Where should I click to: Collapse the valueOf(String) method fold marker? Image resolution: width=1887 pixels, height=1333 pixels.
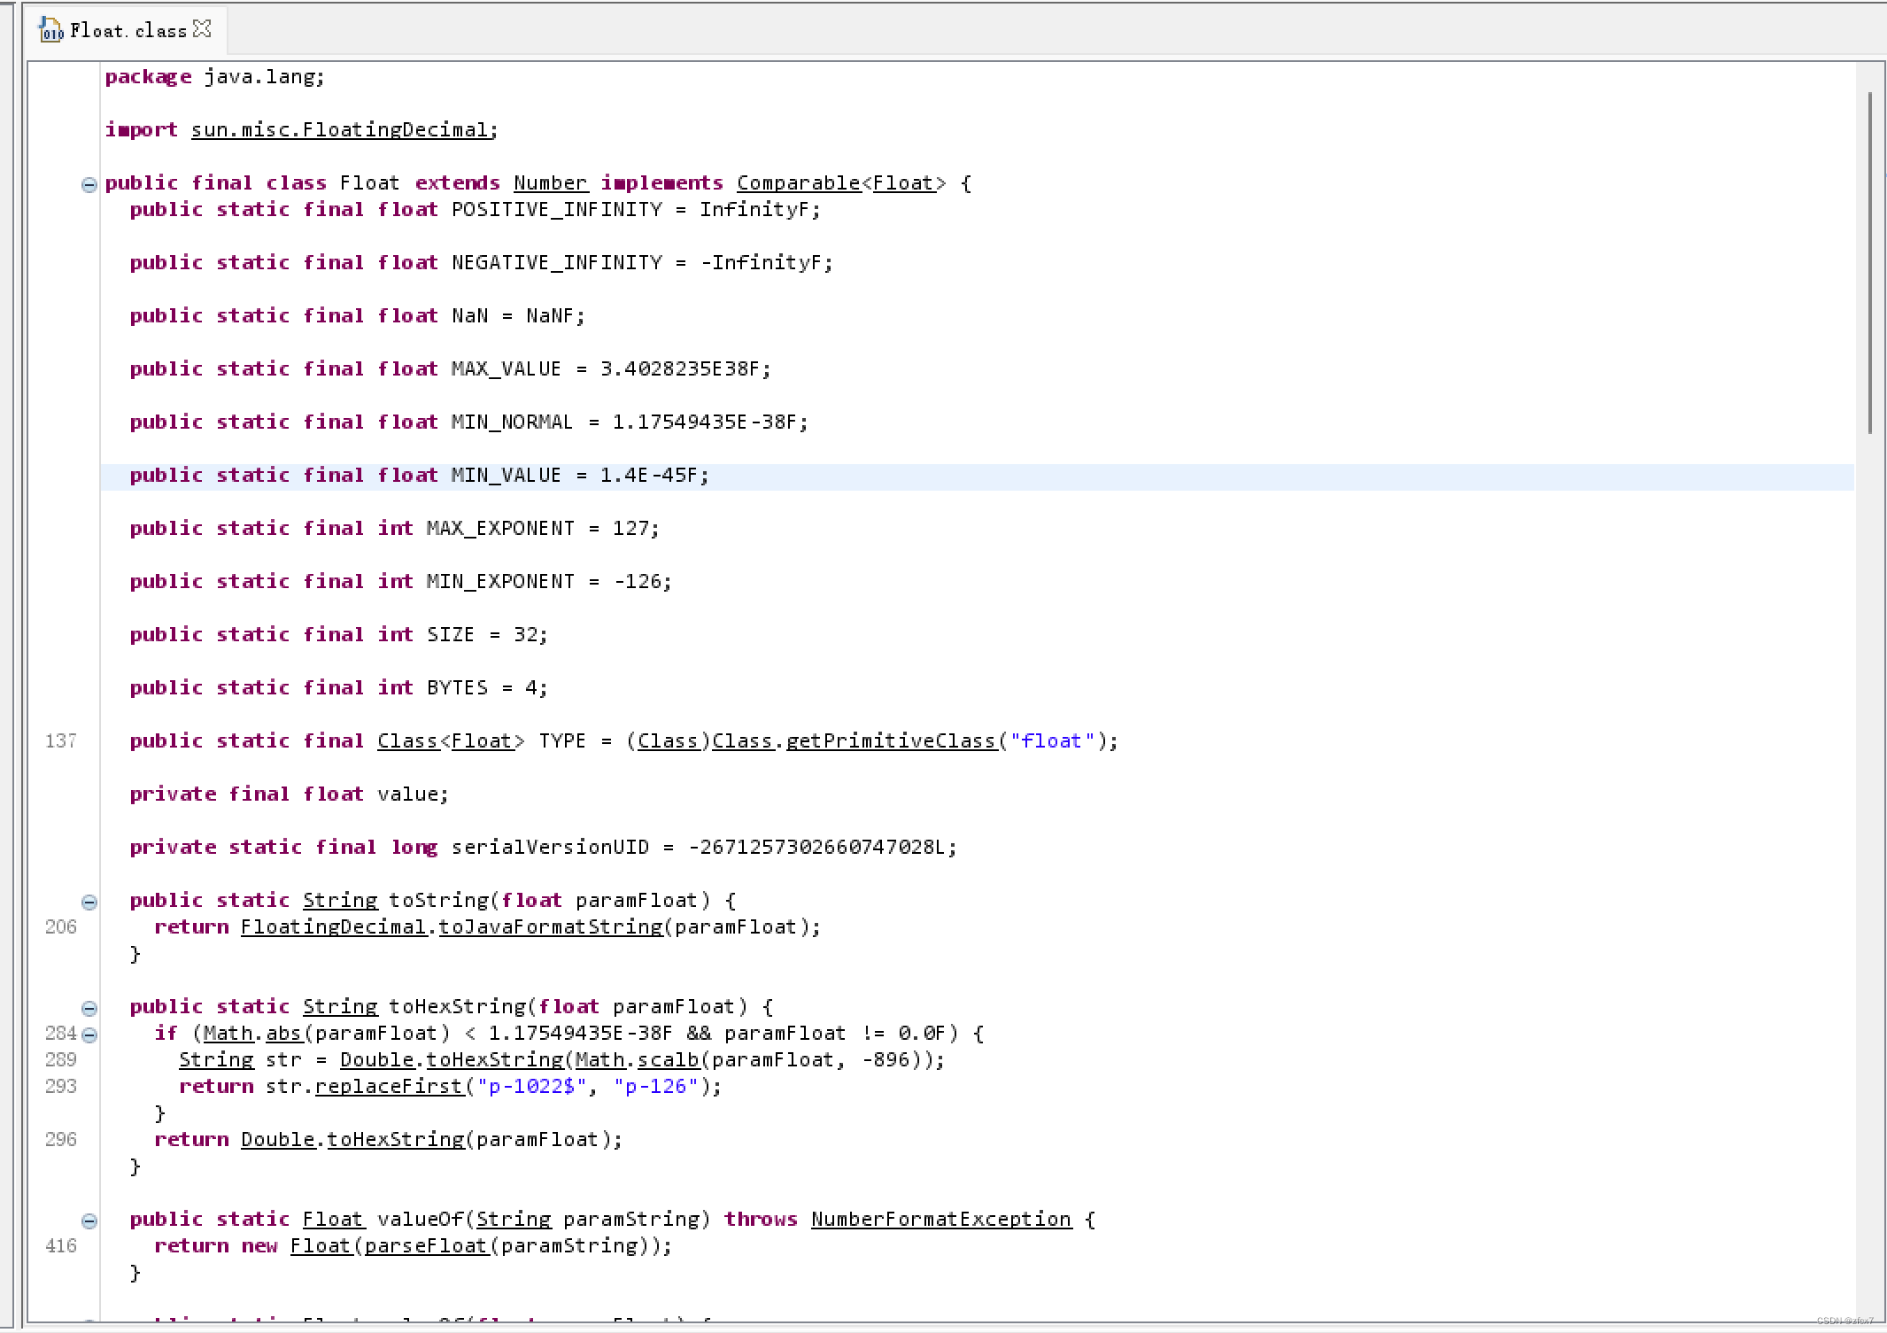point(89,1221)
